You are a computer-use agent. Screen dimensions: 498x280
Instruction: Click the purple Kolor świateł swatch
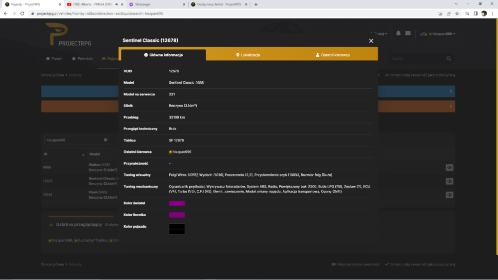click(177, 203)
